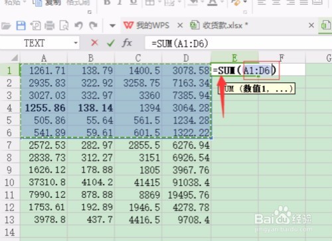Select column D header
Image resolution: width=332 pixels, height=241 pixels.
(x=186, y=58)
